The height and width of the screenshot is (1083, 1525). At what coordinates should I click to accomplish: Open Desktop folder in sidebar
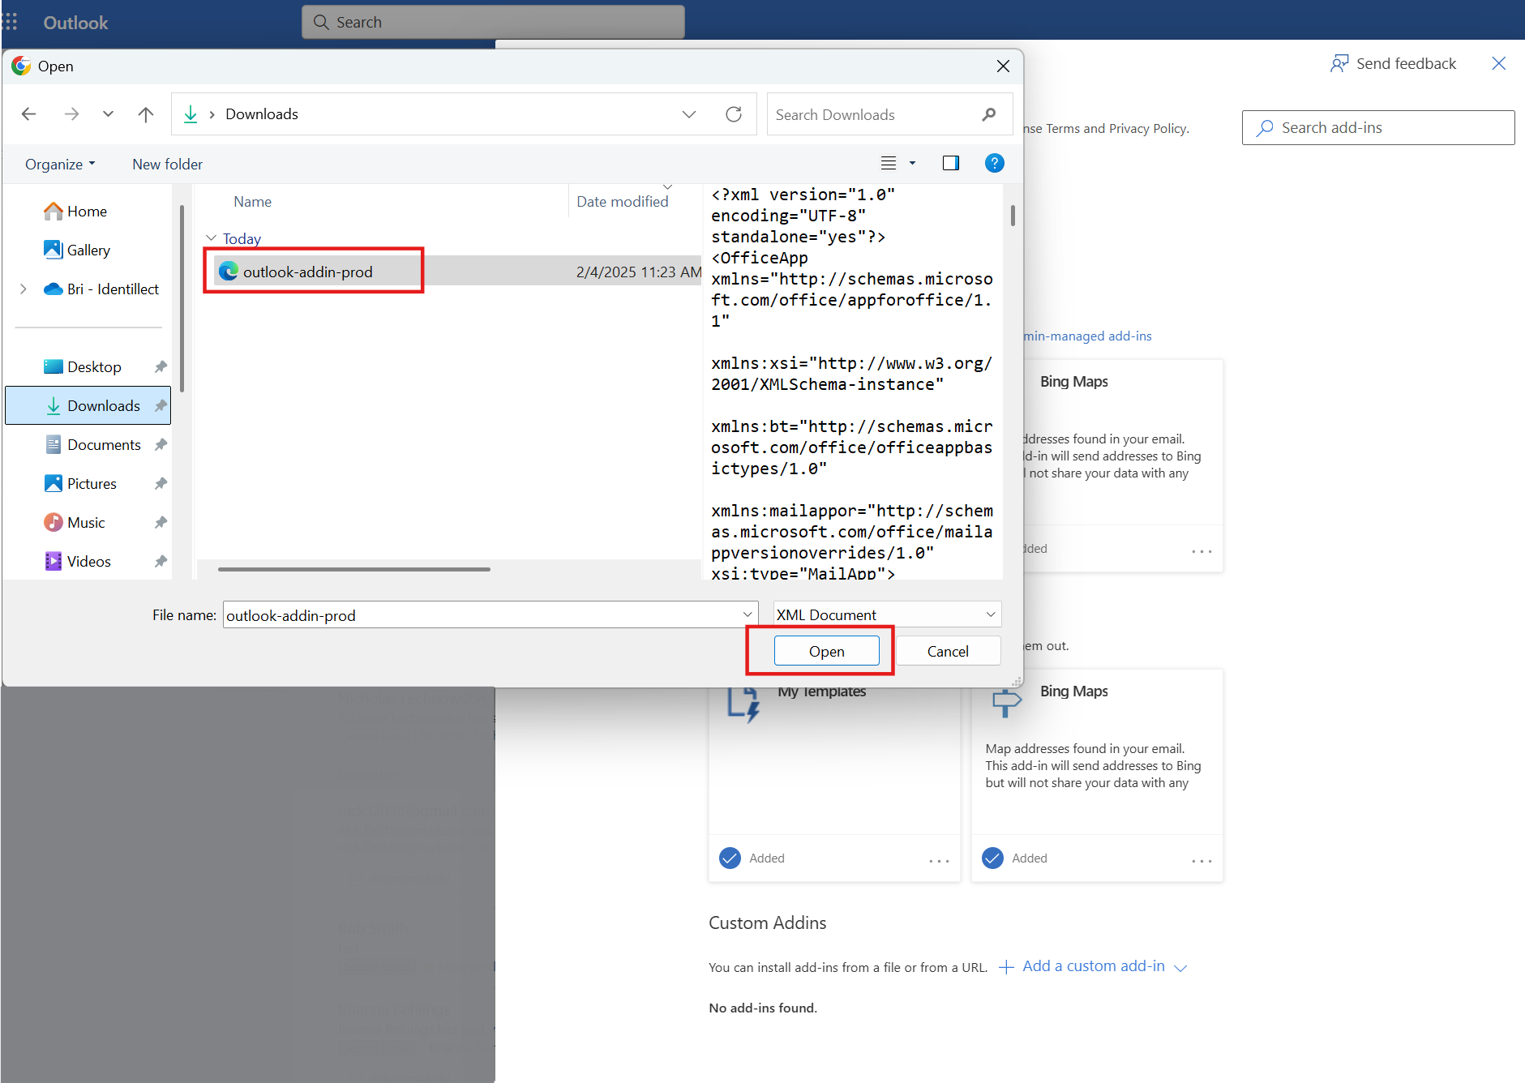pyautogui.click(x=83, y=367)
